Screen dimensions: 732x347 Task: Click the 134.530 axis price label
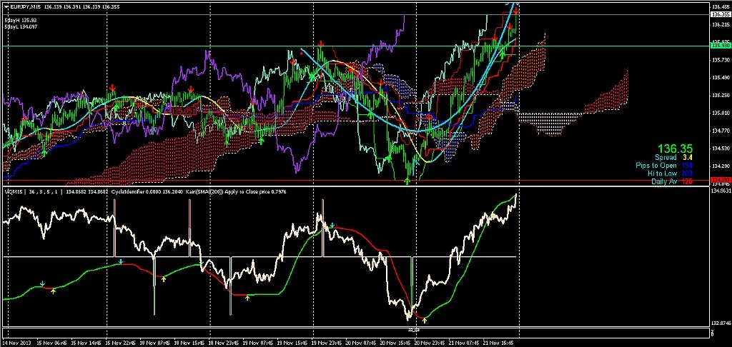(721, 149)
